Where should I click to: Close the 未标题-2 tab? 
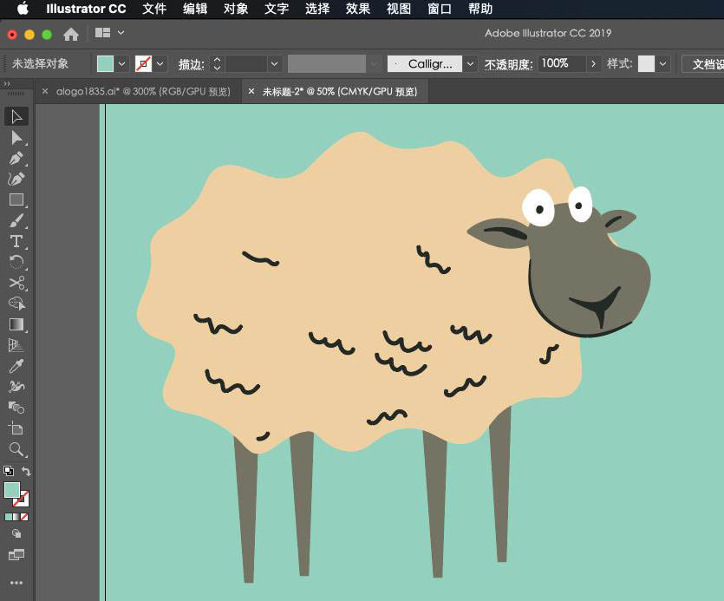tap(251, 91)
